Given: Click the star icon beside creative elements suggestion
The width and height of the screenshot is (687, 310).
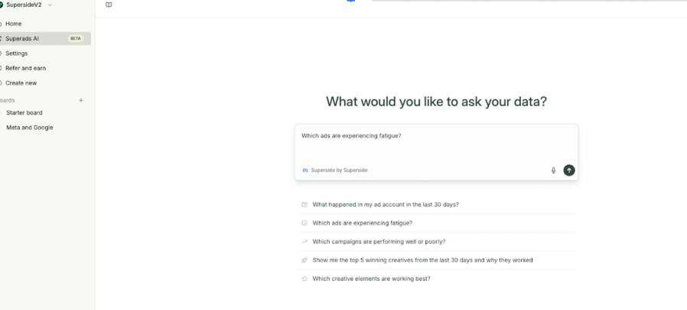Looking at the screenshot, I should (x=304, y=279).
